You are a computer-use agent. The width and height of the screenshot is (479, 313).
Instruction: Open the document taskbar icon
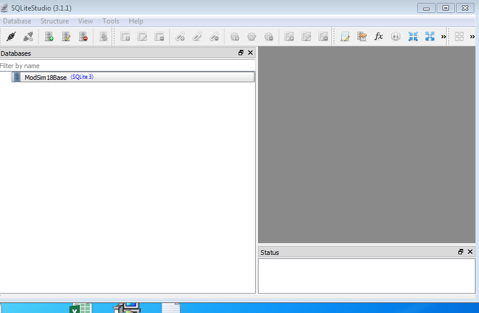[x=171, y=308]
